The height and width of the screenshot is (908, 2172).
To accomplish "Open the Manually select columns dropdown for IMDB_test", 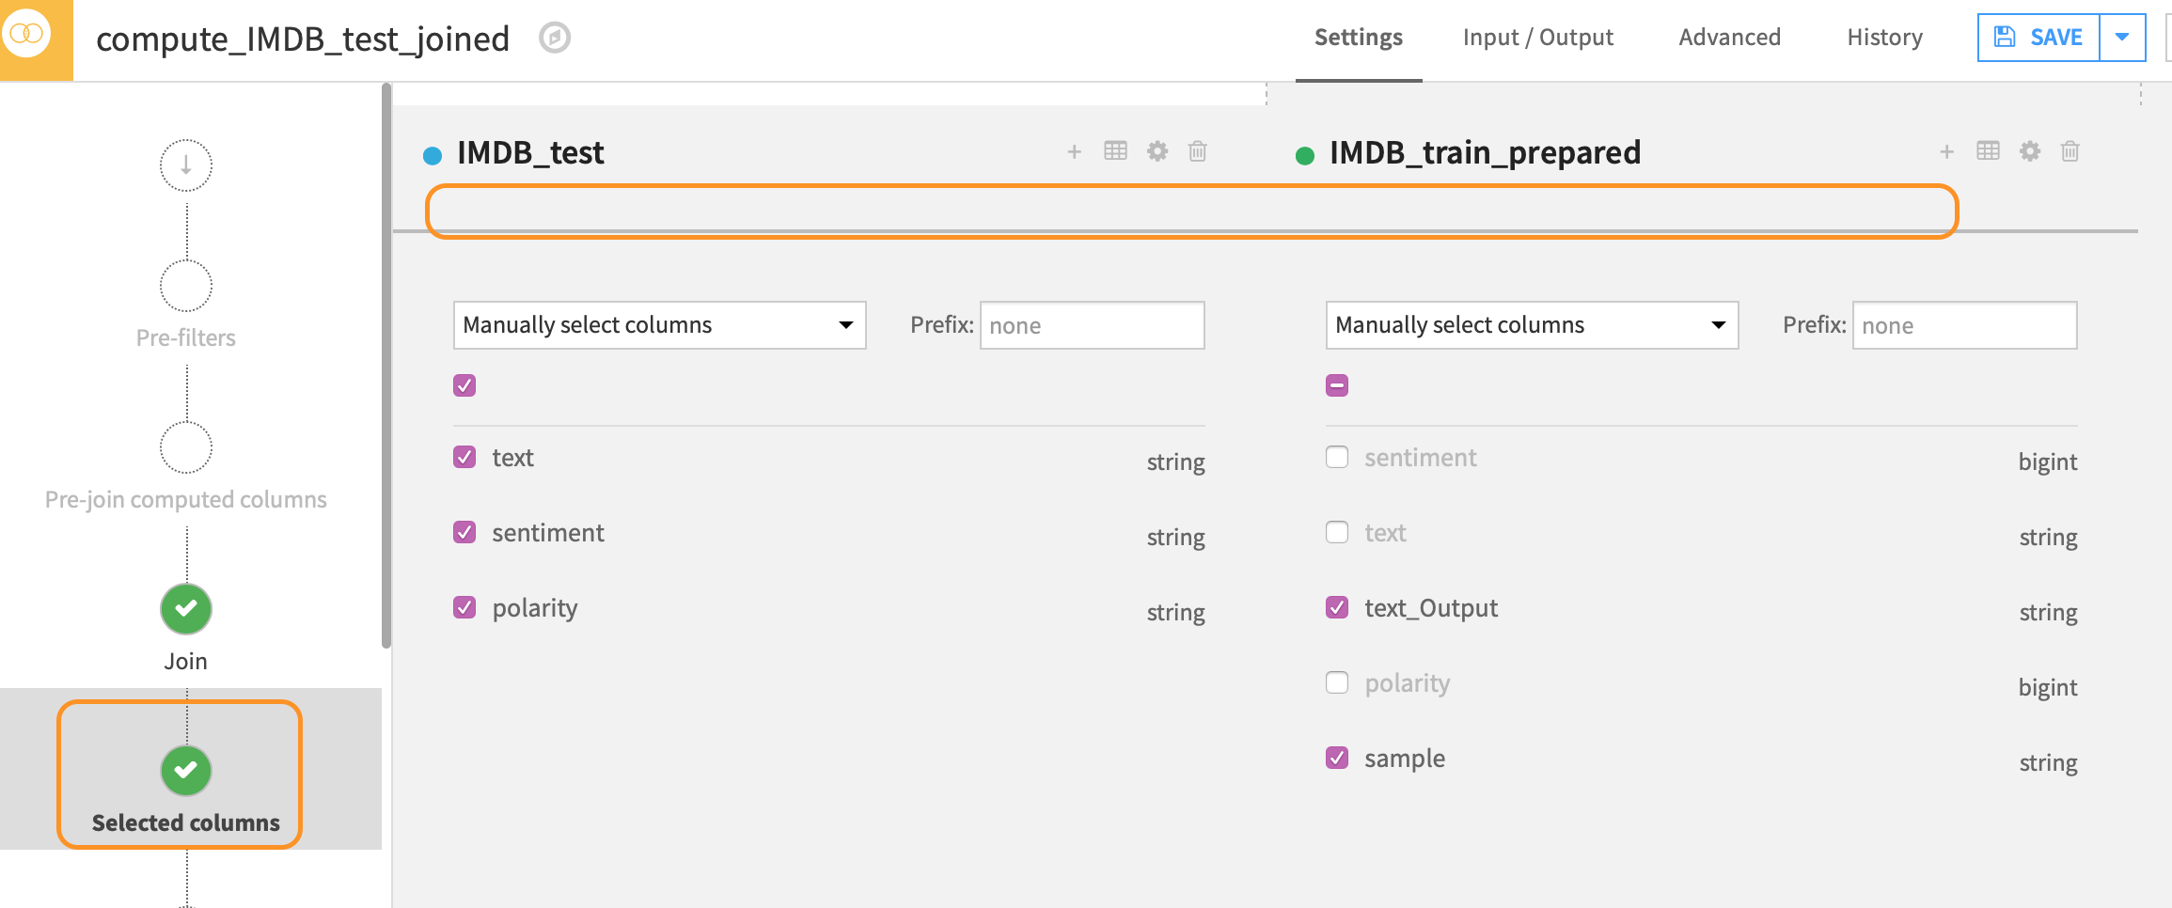I will pos(658,324).
